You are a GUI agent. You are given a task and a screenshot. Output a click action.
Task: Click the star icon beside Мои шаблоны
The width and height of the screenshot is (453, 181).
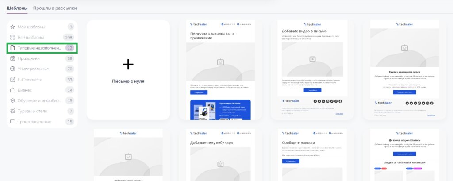(12, 27)
